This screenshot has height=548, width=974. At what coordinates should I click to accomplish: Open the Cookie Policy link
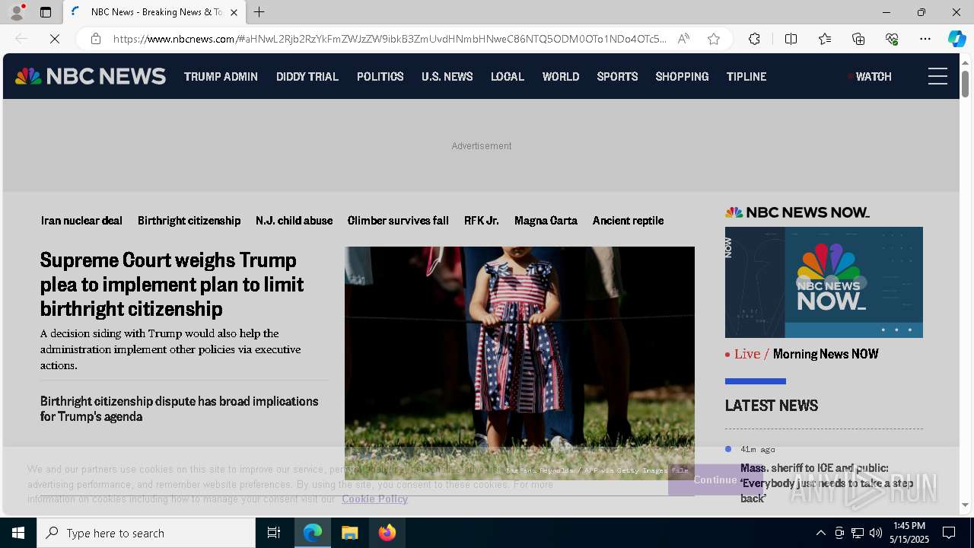tap(374, 499)
